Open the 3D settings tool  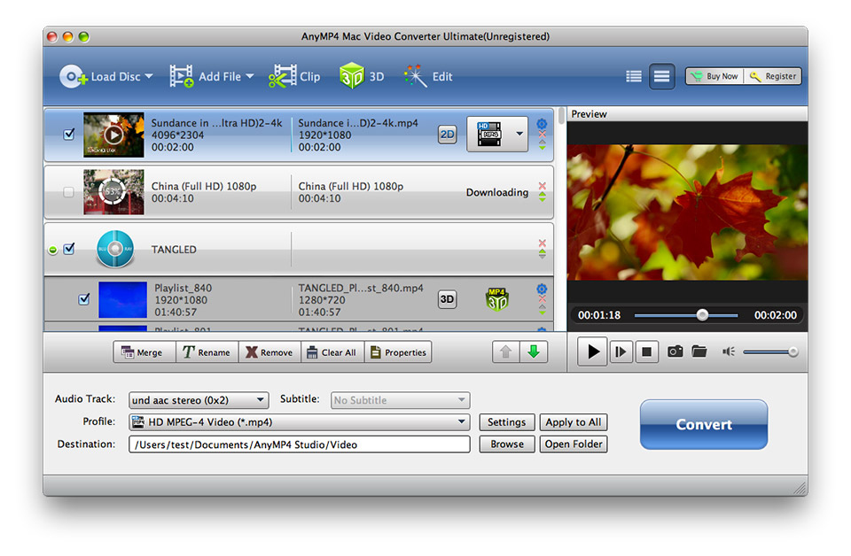pos(352,77)
